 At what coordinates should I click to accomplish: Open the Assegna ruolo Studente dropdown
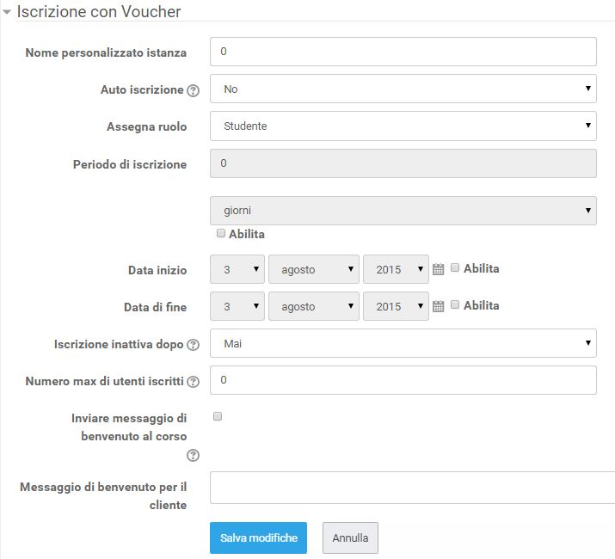tap(403, 126)
